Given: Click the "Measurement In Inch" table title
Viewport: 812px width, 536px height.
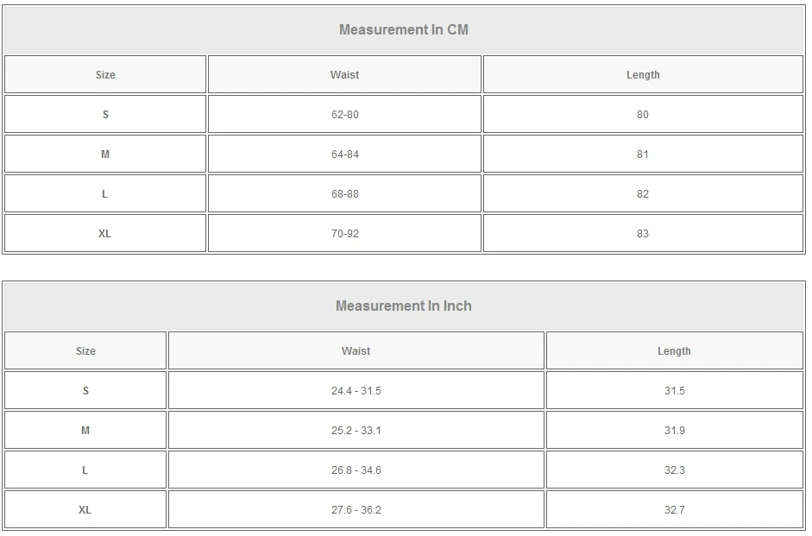Looking at the screenshot, I should point(404,306).
